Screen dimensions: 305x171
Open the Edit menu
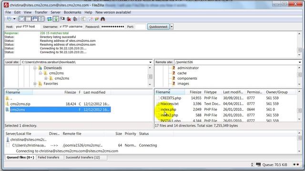tap(17, 12)
